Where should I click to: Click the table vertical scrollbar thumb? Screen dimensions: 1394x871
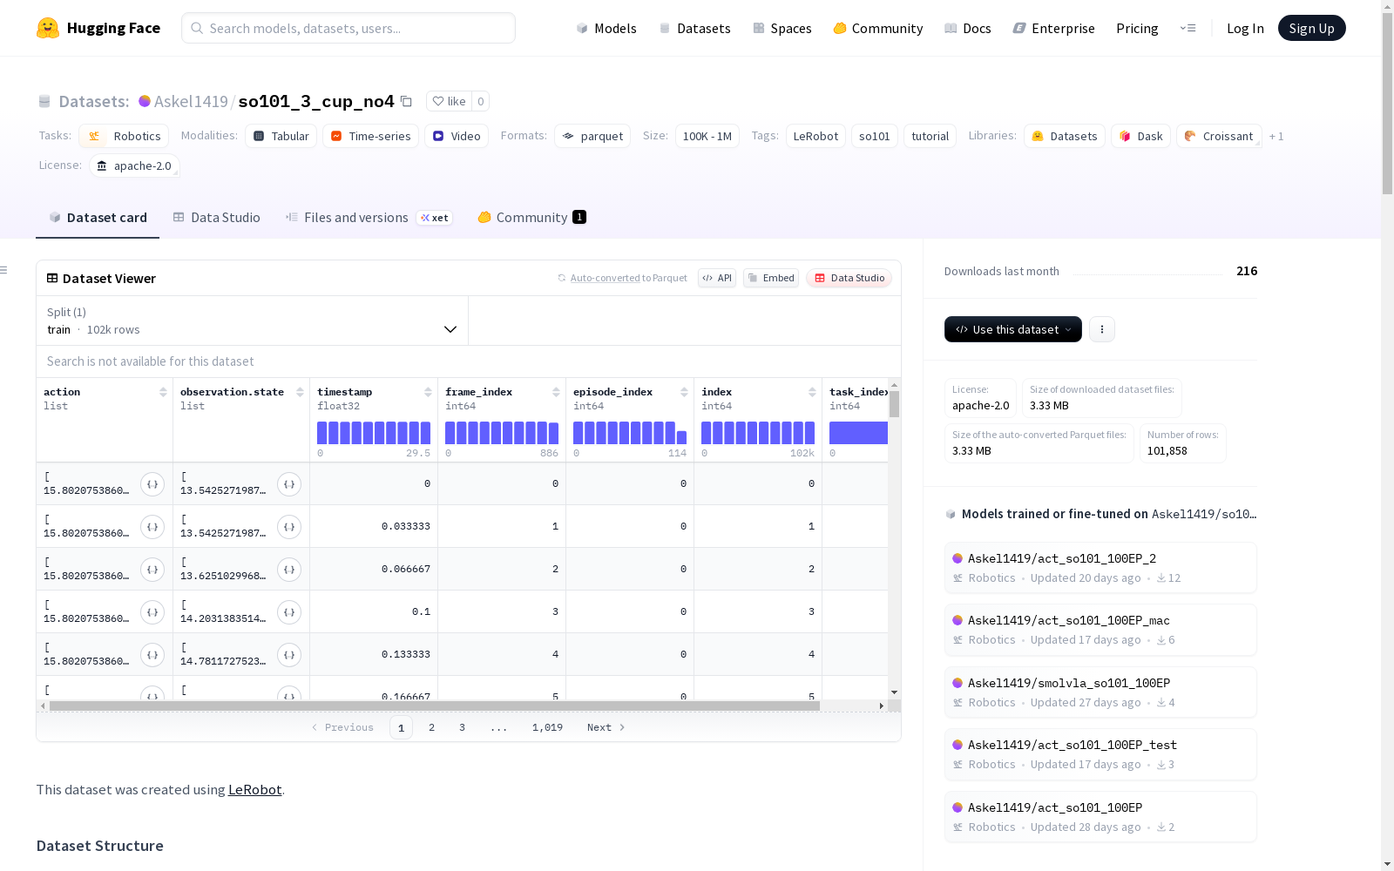click(894, 404)
